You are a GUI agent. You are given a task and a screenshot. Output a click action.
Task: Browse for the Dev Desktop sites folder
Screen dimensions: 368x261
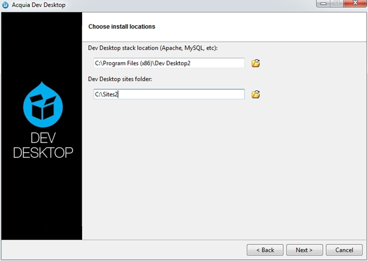tap(256, 94)
